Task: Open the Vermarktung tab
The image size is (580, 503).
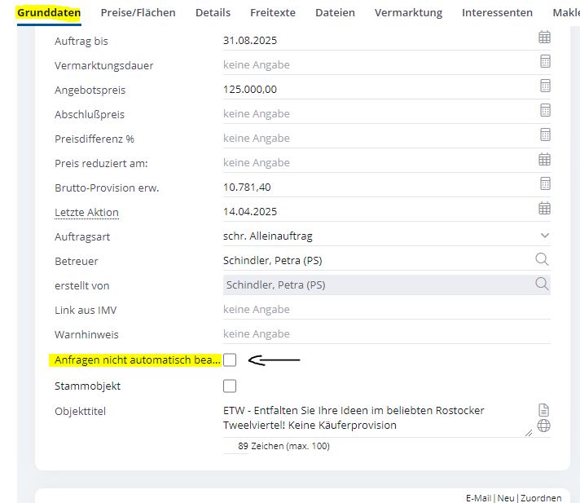Action: 408,12
